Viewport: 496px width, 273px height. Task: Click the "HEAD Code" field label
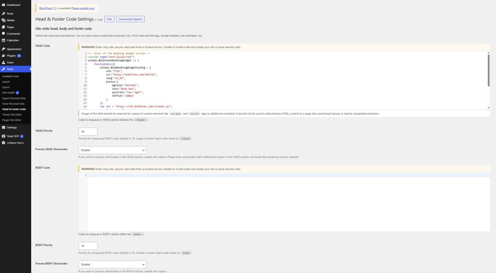[43, 46]
